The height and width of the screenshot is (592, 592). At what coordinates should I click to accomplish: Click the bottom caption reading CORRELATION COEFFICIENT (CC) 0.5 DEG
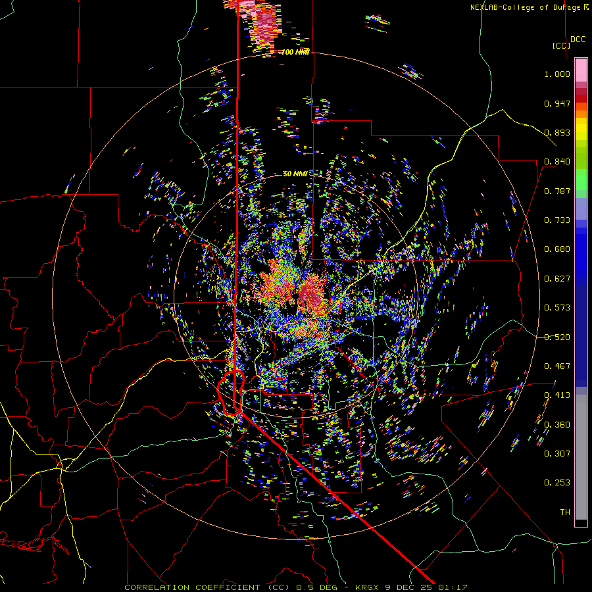231,587
